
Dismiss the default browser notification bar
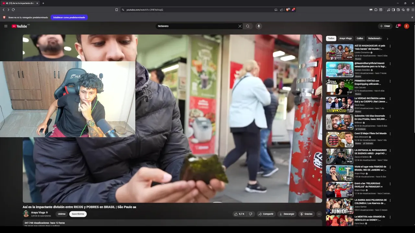412,17
